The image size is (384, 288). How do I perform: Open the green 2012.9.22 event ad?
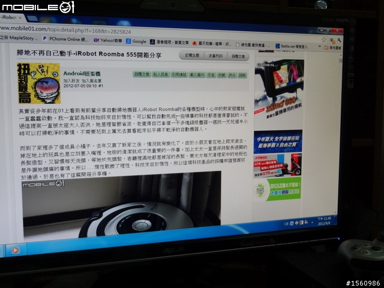click(277, 189)
